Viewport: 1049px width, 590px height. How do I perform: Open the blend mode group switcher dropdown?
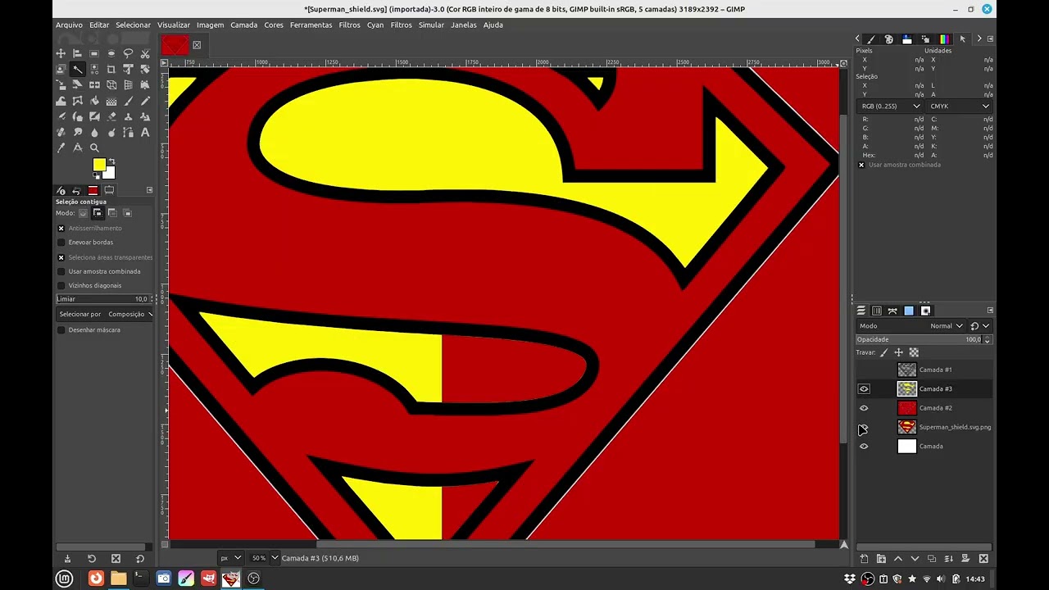980,326
